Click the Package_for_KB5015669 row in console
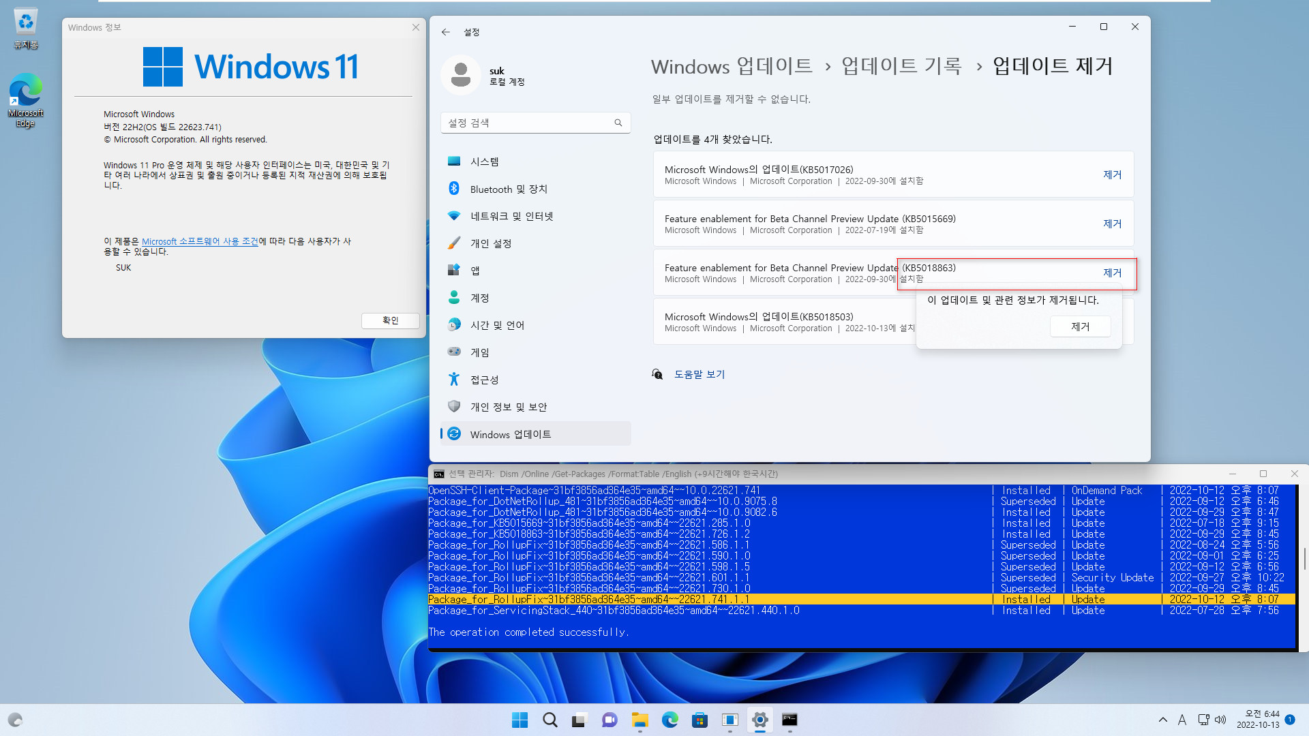Viewport: 1309px width, 736px height. (x=862, y=523)
